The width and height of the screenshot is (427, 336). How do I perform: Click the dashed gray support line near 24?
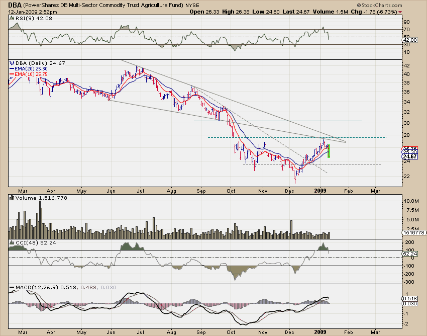tap(312, 164)
